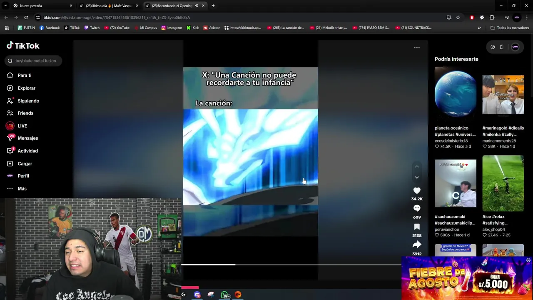Open the video comments
The height and width of the screenshot is (300, 533).
point(417,208)
